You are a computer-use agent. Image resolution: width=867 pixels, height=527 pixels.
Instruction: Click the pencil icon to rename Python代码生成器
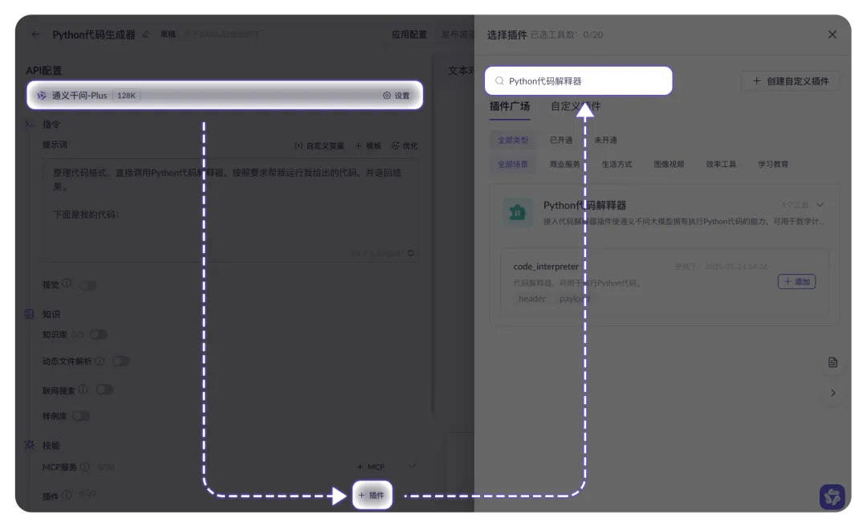[145, 35]
